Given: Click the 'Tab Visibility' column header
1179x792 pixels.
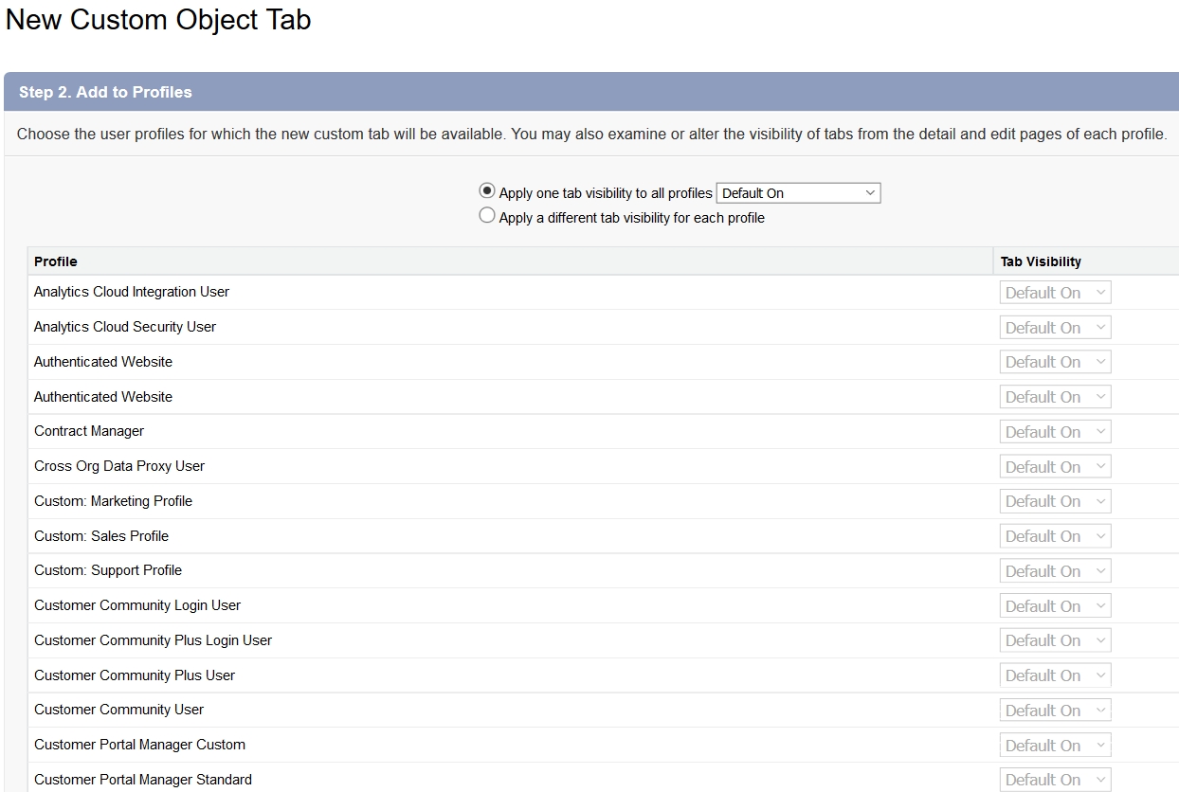Looking at the screenshot, I should (1041, 261).
